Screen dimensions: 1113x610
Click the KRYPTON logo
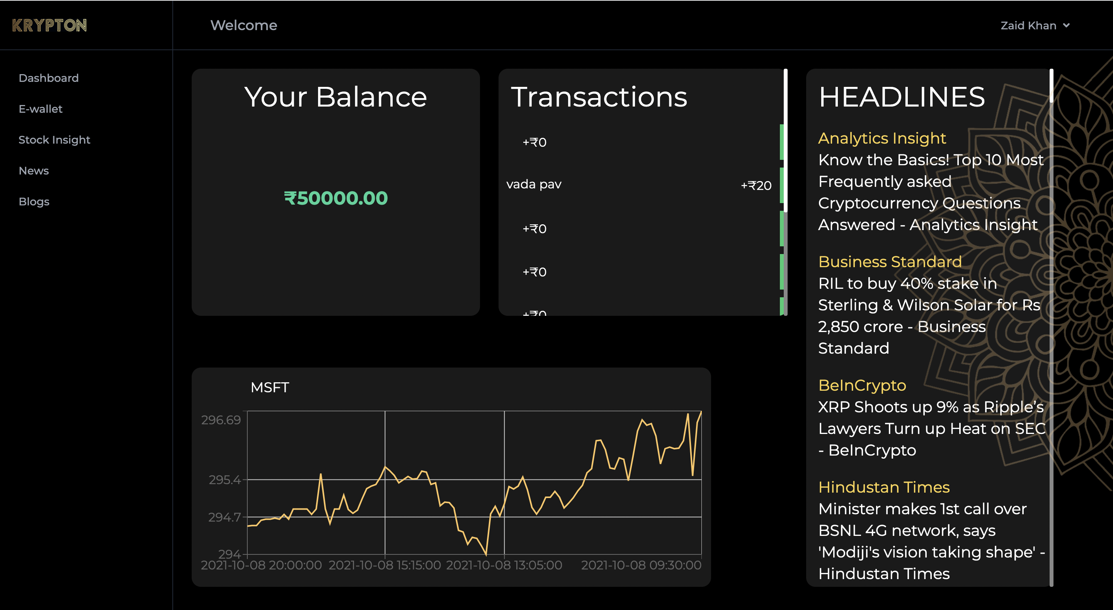[x=49, y=25]
